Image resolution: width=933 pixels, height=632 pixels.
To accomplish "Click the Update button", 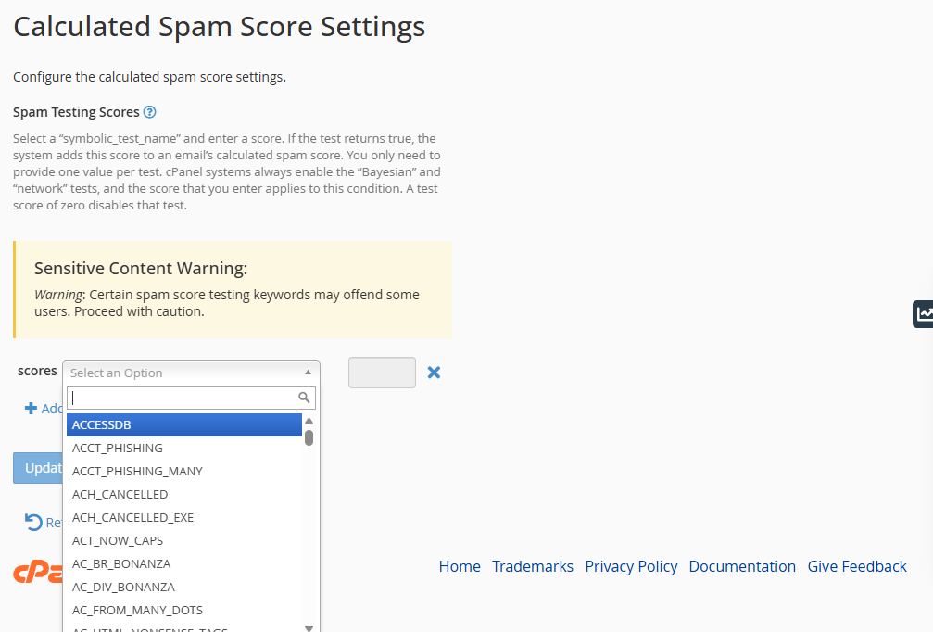I will coord(39,467).
